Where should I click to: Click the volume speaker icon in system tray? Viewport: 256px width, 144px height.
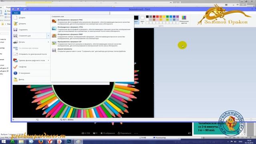point(235,142)
